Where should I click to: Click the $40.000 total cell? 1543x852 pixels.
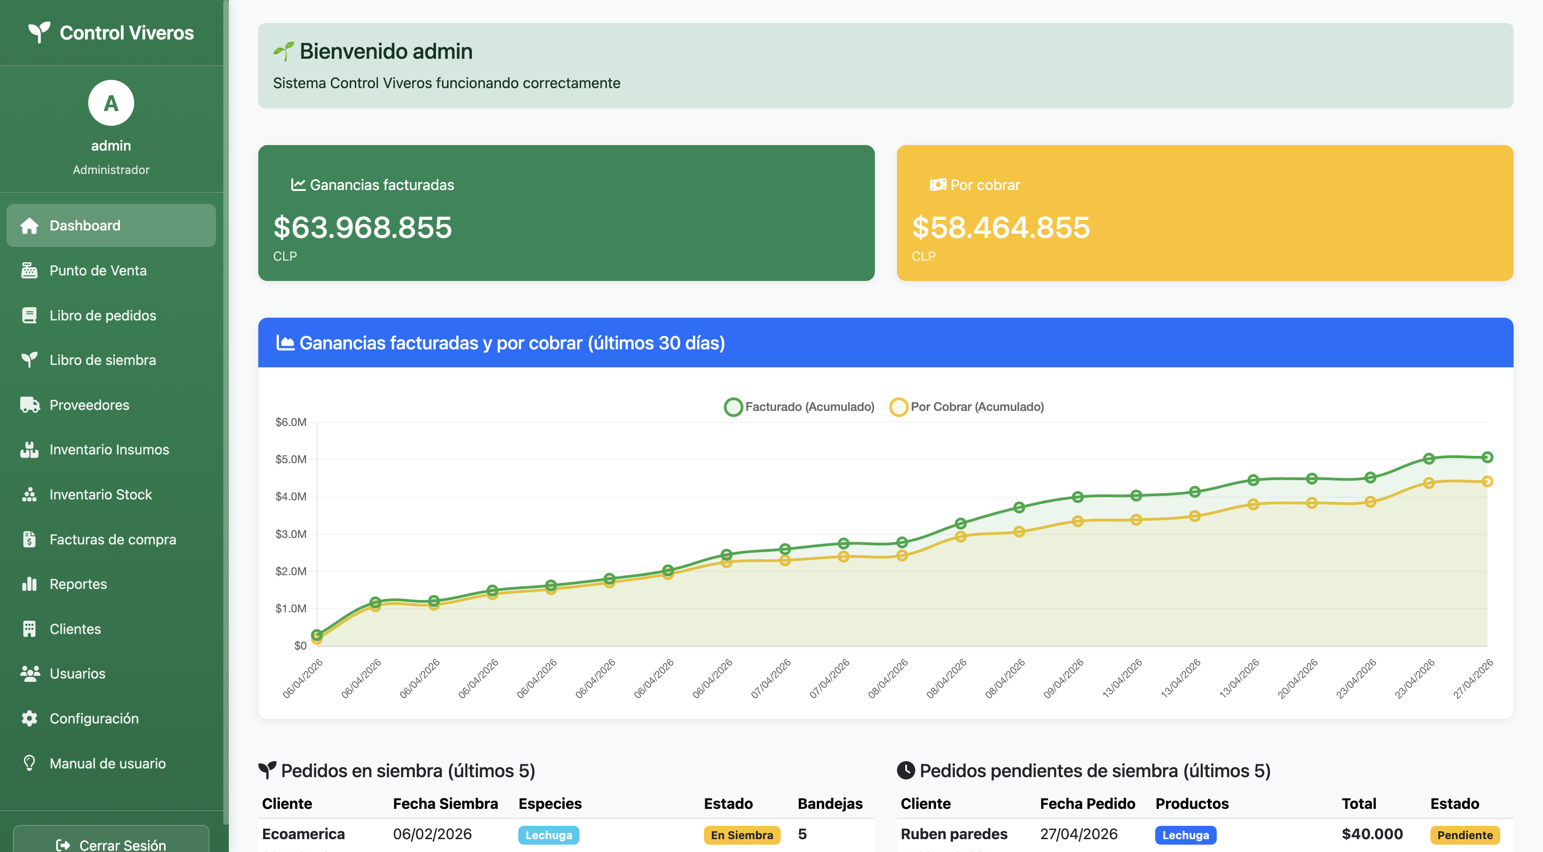click(x=1372, y=834)
